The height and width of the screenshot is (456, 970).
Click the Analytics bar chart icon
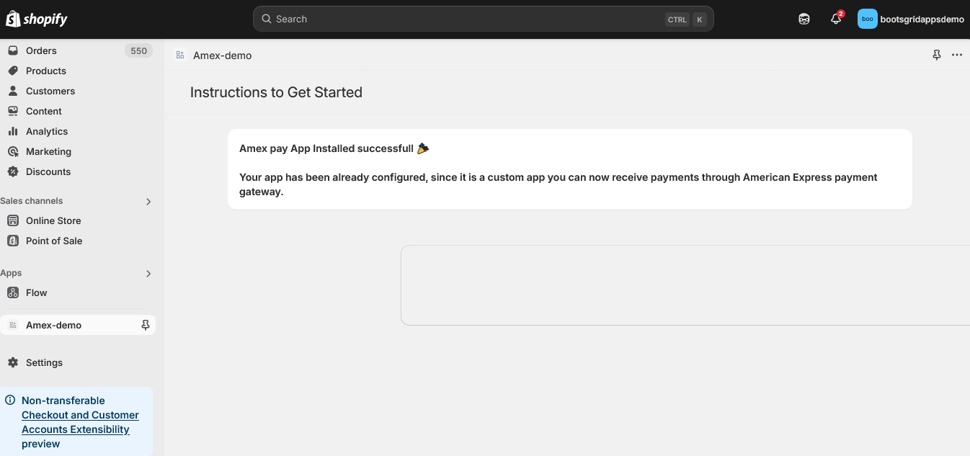point(13,131)
